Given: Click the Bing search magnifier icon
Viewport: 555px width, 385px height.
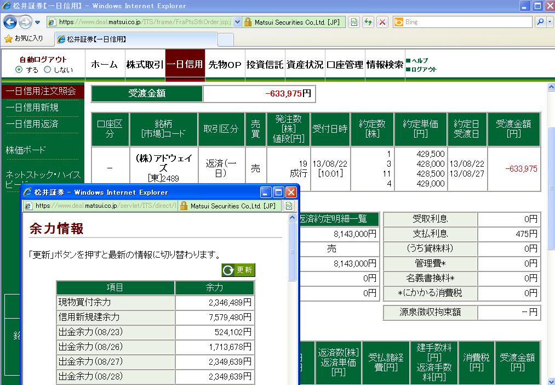Looking at the screenshot, I should click(x=539, y=22).
